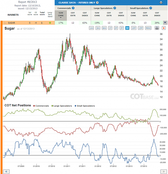Screen dimensions: 168x174
Task: Select the 1Y time range
Action: [x=110, y=28]
